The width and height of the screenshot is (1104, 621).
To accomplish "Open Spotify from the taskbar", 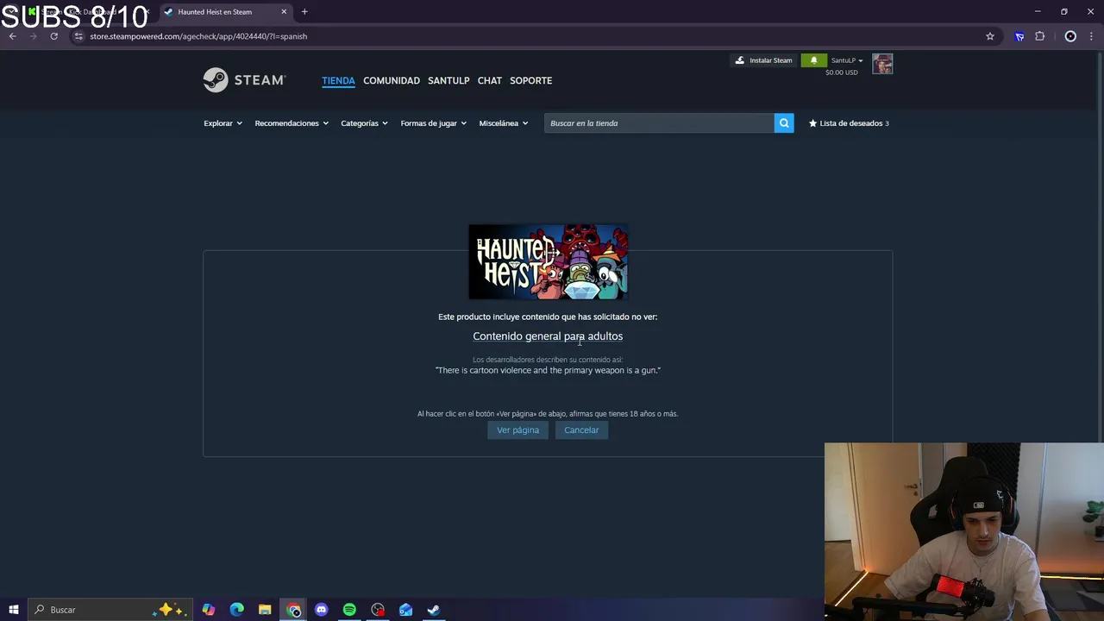I will click(349, 610).
